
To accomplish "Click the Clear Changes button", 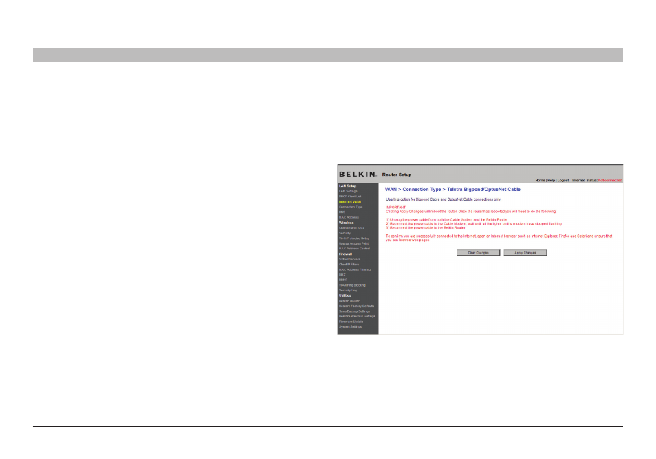I will (x=478, y=252).
